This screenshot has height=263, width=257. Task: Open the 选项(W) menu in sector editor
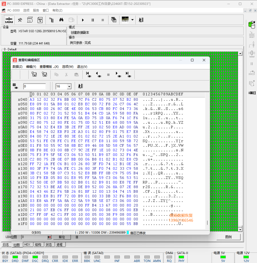pos(68,67)
